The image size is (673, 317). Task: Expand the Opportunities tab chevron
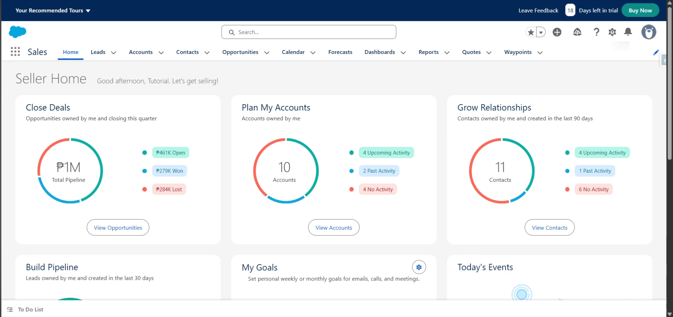point(267,52)
